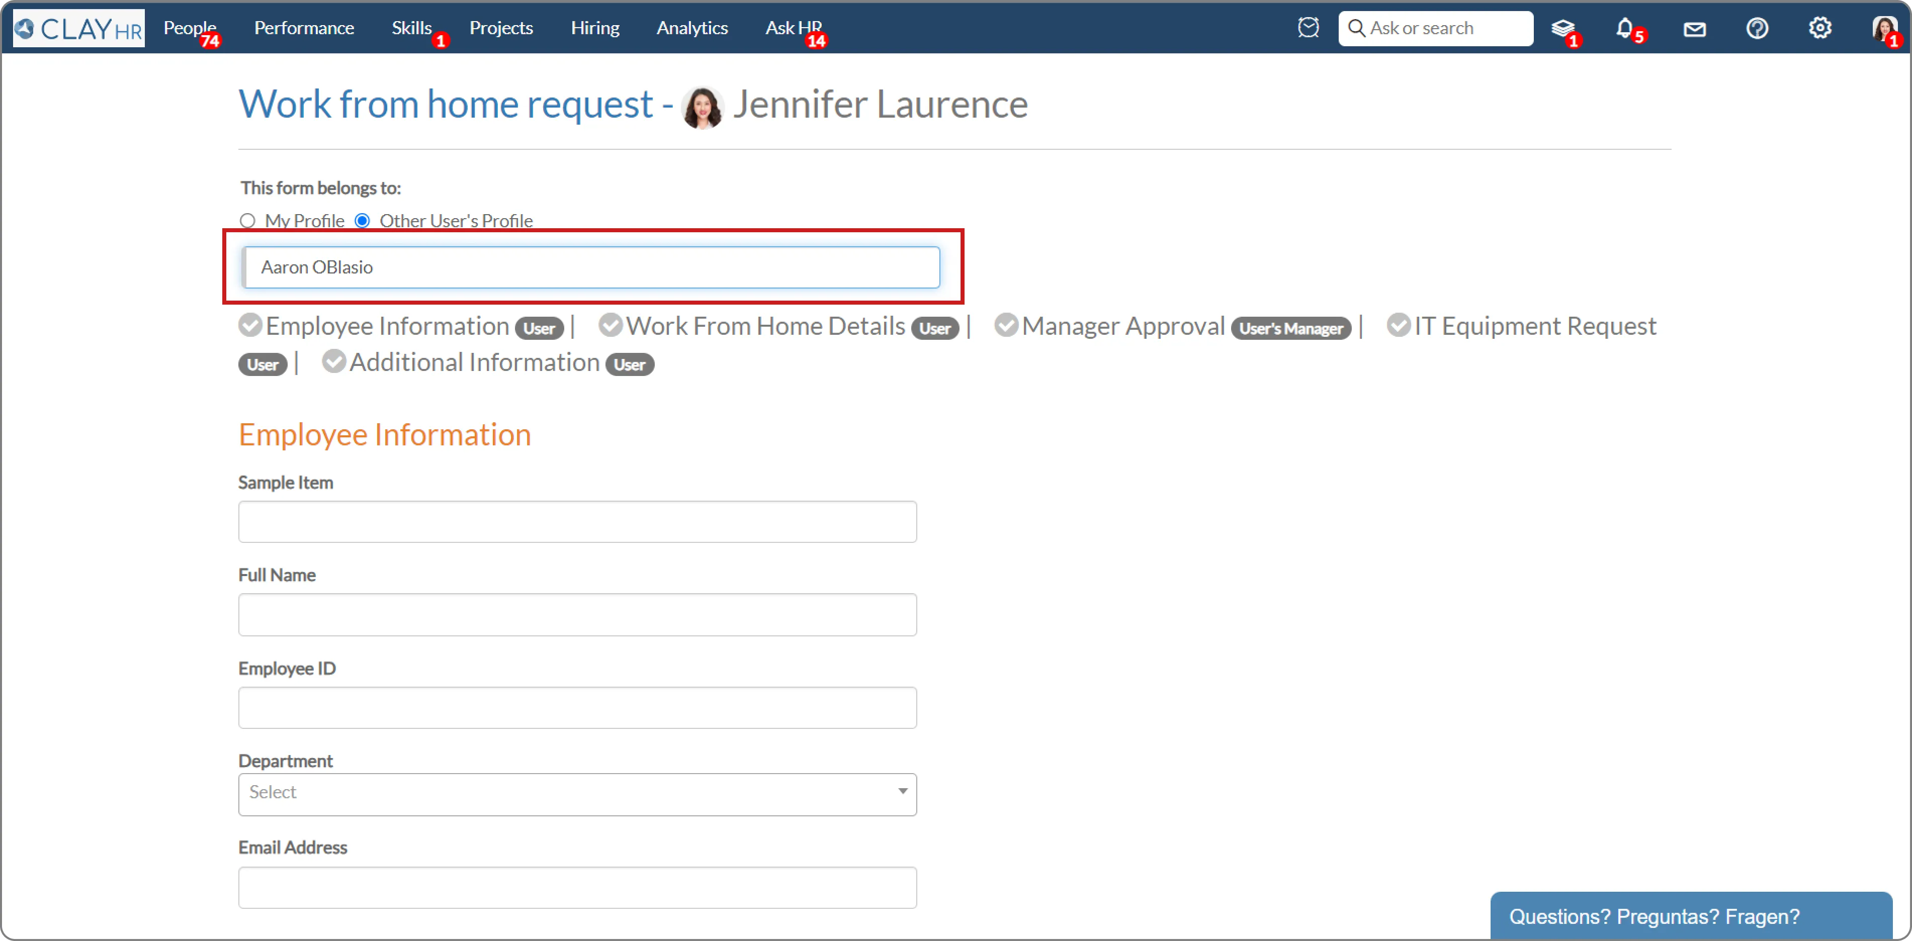Jump to Work From Home Details section
The width and height of the screenshot is (1912, 941).
click(764, 326)
